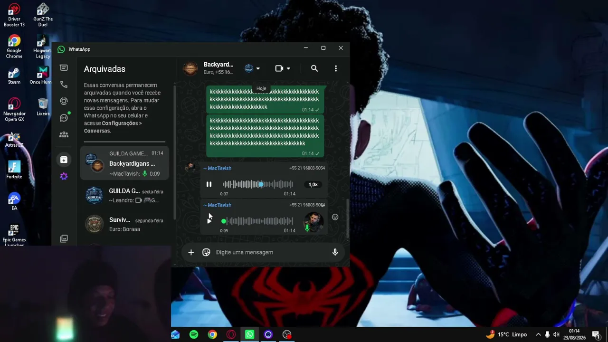Screen dimensions: 608x342
Task: Select Navegador Opera GX desktop shortcut
Action: coord(14,110)
